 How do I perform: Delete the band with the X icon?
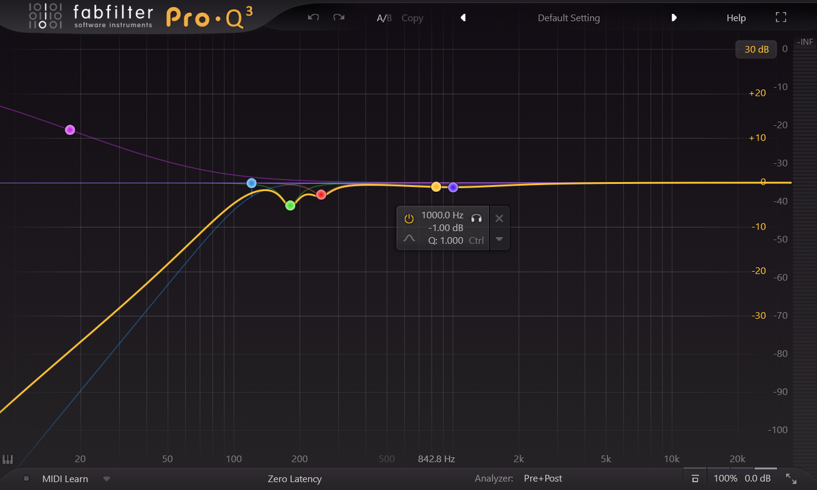coord(499,218)
